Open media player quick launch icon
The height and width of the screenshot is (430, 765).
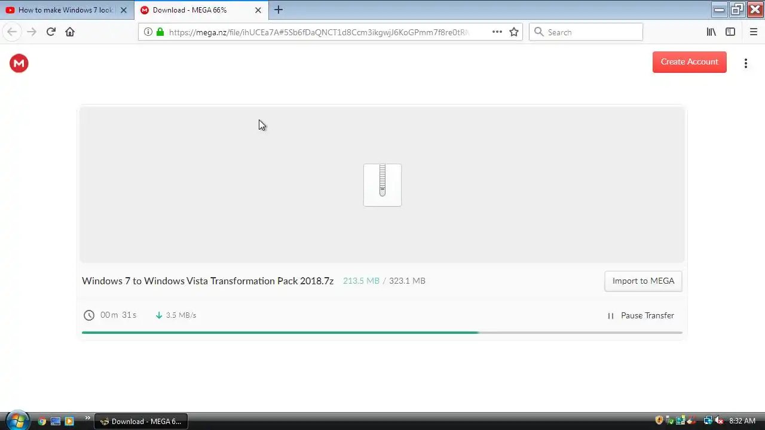[69, 421]
